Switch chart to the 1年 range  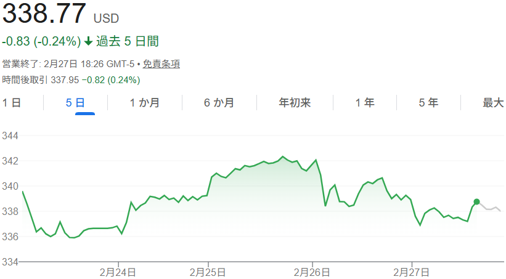coord(364,103)
